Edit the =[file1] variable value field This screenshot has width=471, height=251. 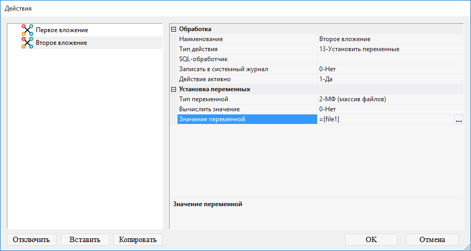click(385, 120)
